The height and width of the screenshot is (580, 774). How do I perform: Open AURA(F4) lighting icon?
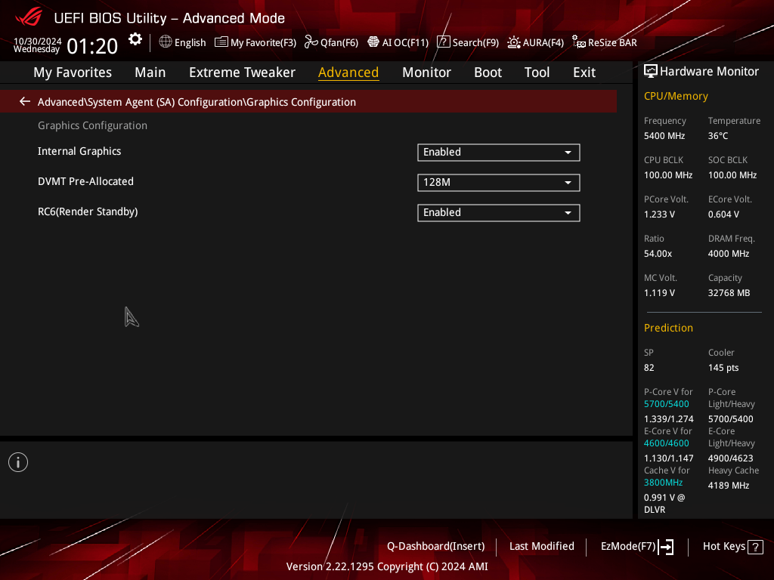[x=514, y=42]
